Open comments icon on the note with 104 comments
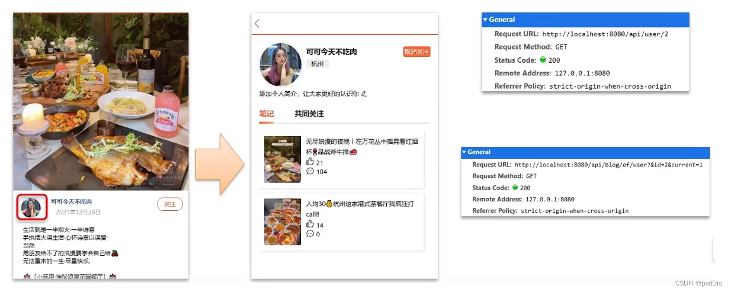Screen dimensions: 731x292 [x=310, y=172]
